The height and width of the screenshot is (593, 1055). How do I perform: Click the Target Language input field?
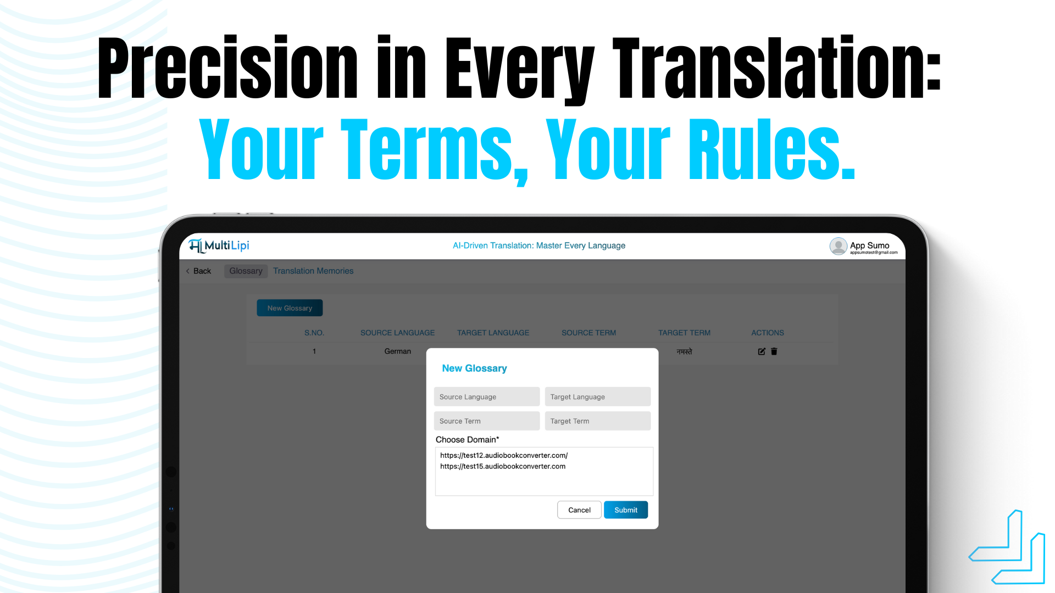pos(597,396)
